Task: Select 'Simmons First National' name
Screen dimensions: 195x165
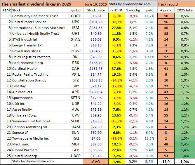Action: click(31, 121)
